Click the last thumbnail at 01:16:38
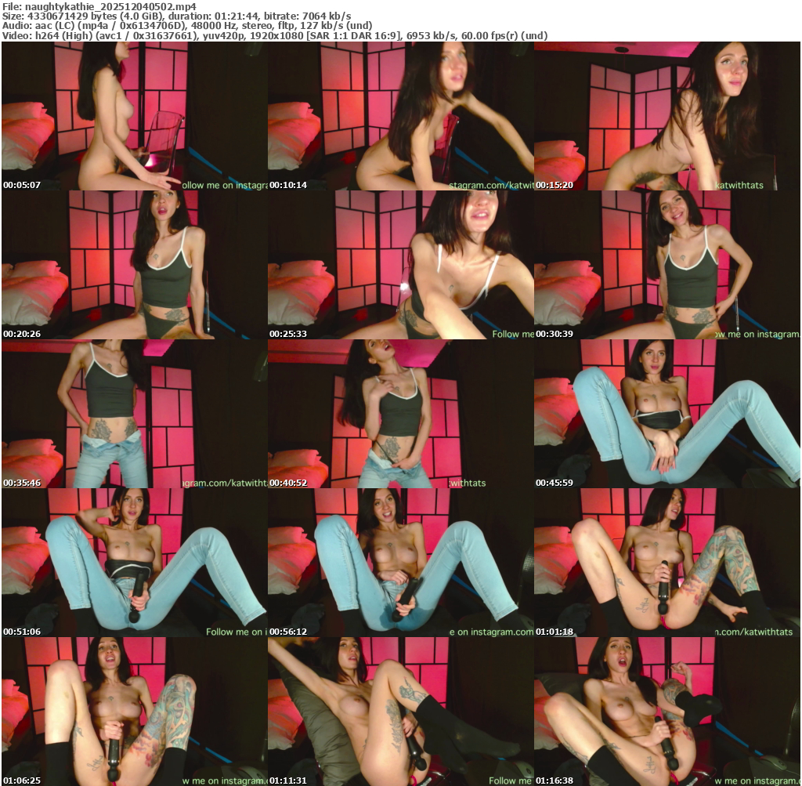The height and width of the screenshot is (786, 802). click(667, 712)
